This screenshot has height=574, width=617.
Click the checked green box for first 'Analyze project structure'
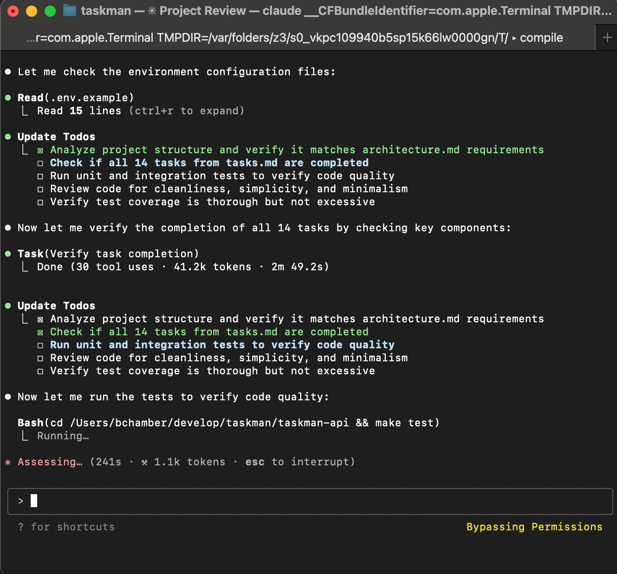[40, 150]
